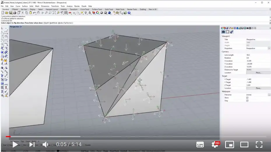
Task: Open the File menu
Action: click(x=2, y=6)
